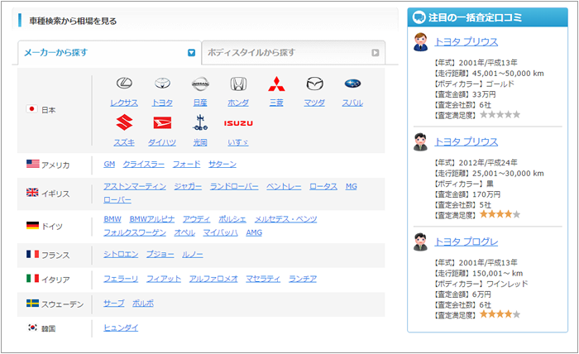
Task: Select the Mazda logo icon
Action: tap(314, 84)
